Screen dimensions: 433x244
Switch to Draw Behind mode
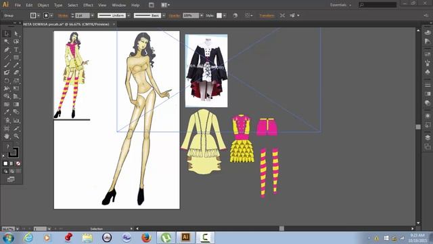point(12,171)
